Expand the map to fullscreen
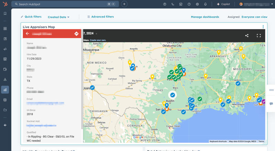The image size is (275, 151). coord(259,36)
